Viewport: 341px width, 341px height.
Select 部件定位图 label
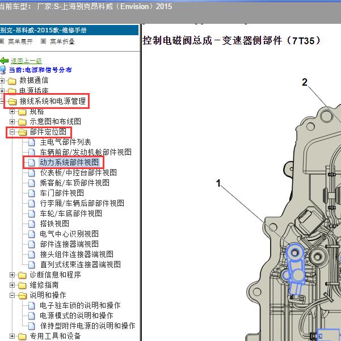coord(48,132)
